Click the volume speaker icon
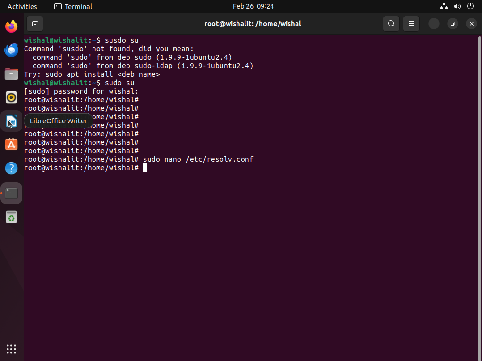Image resolution: width=482 pixels, height=361 pixels. (457, 6)
